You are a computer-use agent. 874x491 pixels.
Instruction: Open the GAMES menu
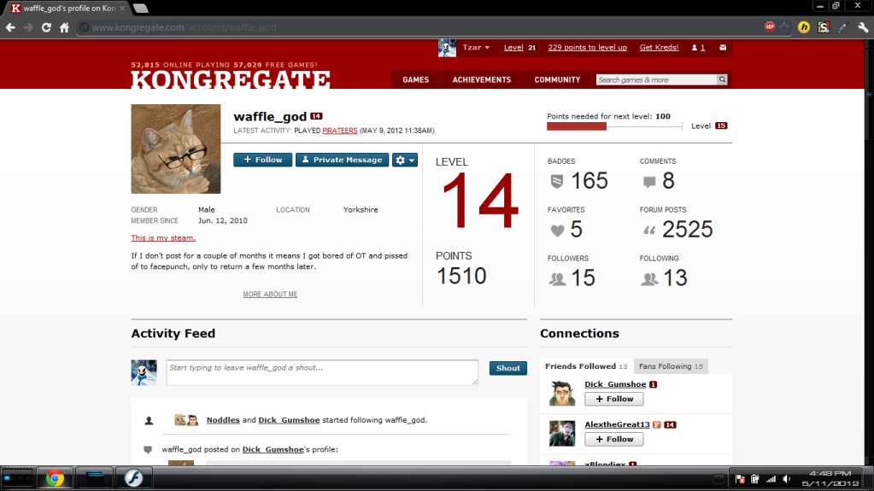(x=416, y=79)
